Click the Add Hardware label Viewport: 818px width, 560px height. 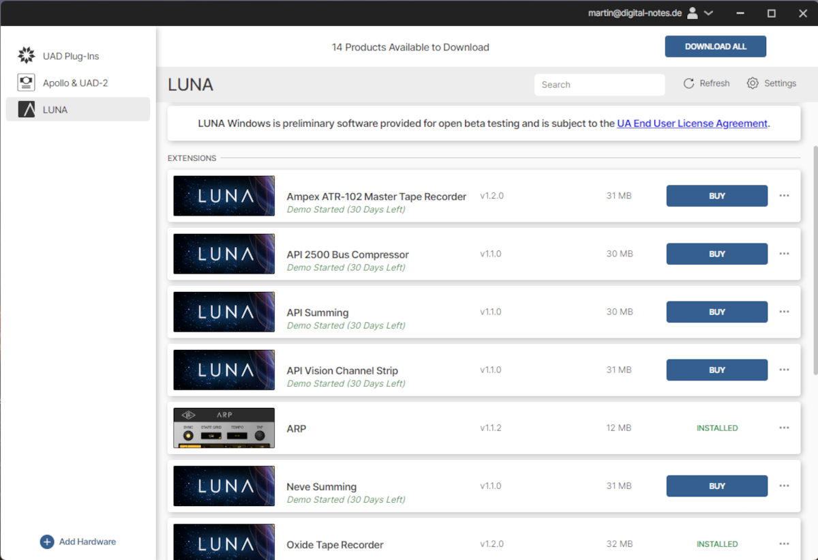[x=87, y=542]
